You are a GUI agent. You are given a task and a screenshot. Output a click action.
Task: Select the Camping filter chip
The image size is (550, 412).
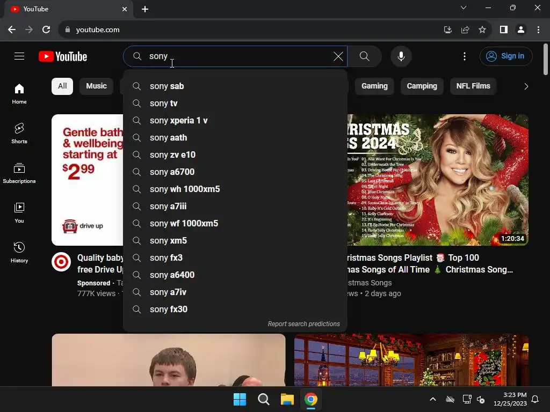pyautogui.click(x=422, y=86)
